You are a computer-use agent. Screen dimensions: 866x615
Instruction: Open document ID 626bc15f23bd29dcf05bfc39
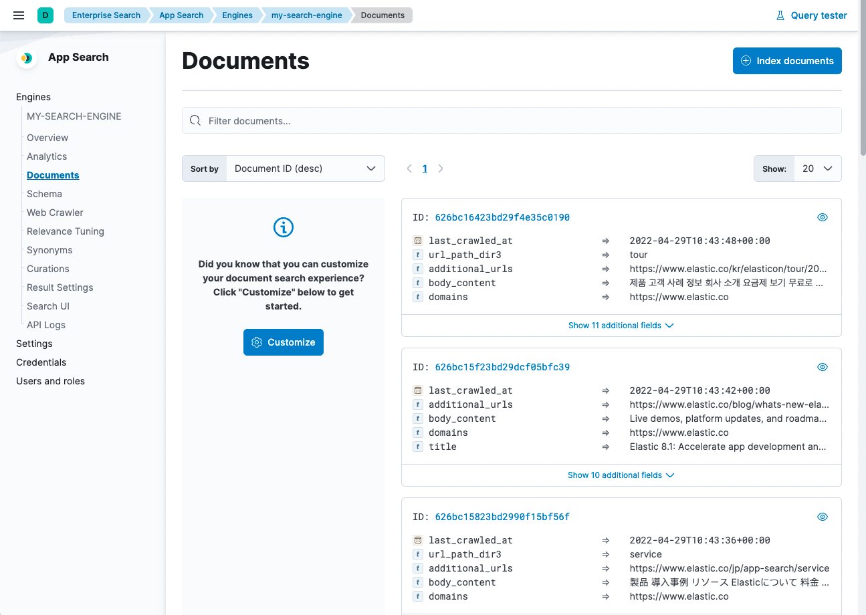coord(502,366)
